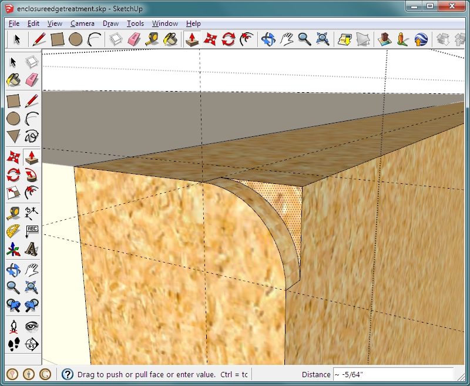Open the File menu

coord(14,24)
